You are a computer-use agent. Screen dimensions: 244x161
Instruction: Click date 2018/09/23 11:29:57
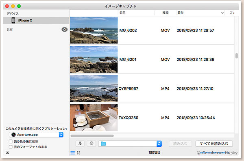(195, 30)
